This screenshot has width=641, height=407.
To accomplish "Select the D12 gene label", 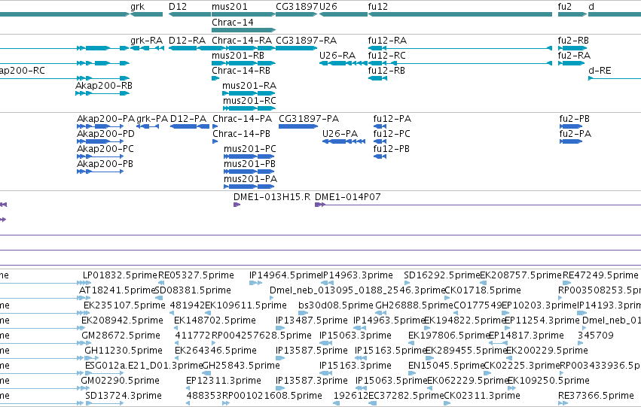I will (178, 7).
